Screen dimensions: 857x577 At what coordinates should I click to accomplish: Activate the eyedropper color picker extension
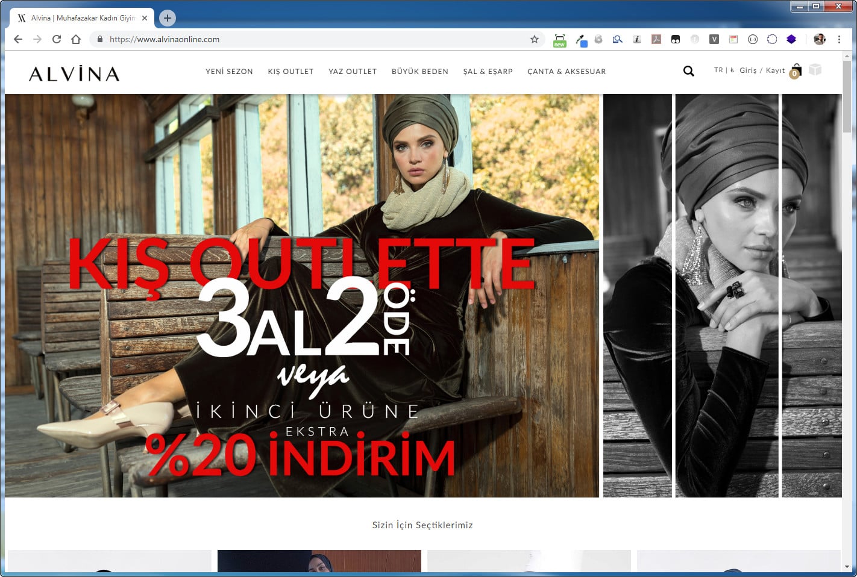click(x=580, y=40)
